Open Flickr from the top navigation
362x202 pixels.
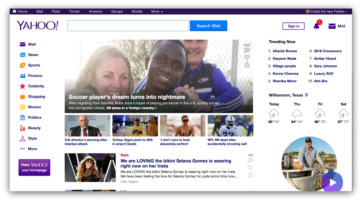tap(56, 11)
